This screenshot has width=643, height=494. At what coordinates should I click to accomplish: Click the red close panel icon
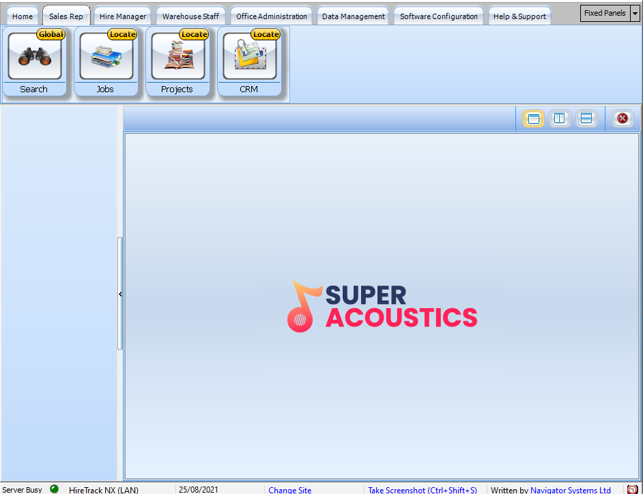(622, 119)
